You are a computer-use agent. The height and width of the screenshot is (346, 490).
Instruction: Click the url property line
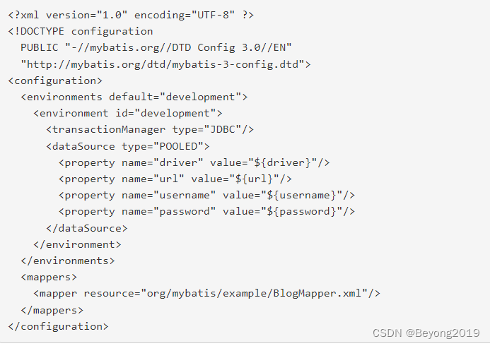175,179
